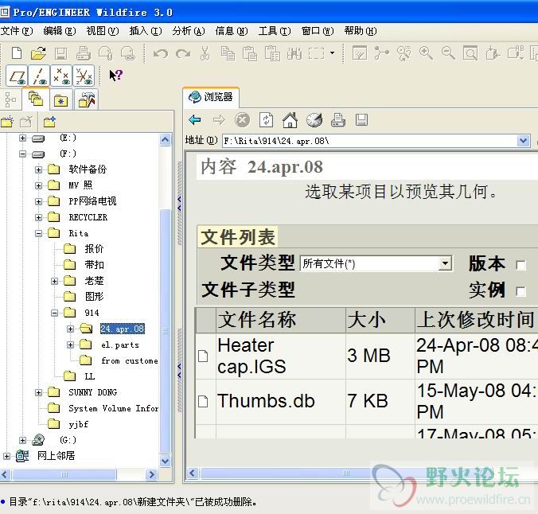This screenshot has width=538, height=514.
Task: Open the Heater cap.IGS file
Action: [x=251, y=356]
